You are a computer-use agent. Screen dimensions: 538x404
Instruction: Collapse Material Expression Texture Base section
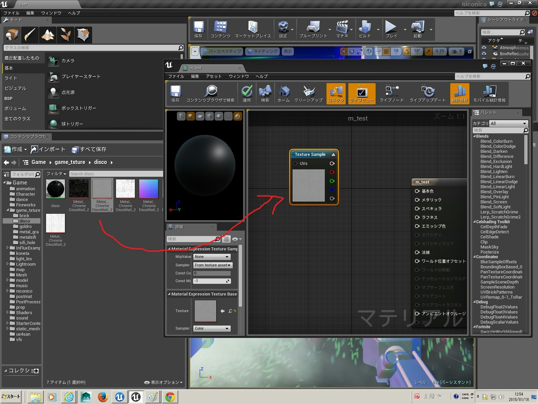click(x=169, y=294)
